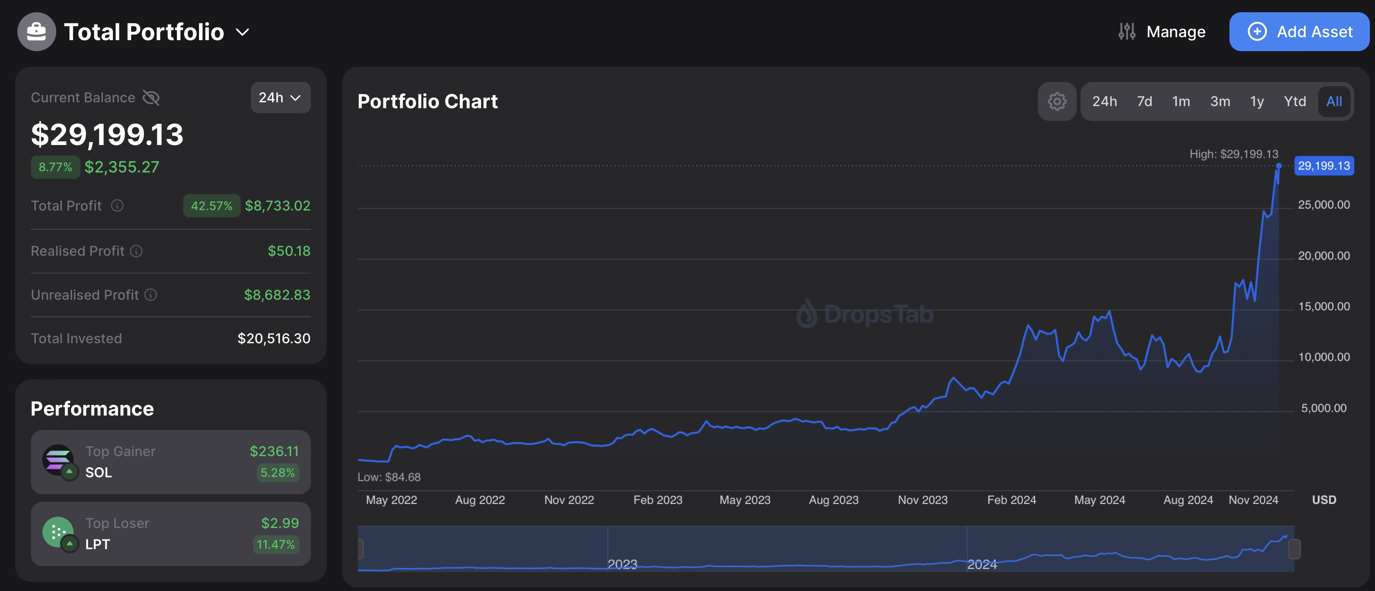Open chart settings gear icon
The image size is (1375, 591).
pos(1056,101)
